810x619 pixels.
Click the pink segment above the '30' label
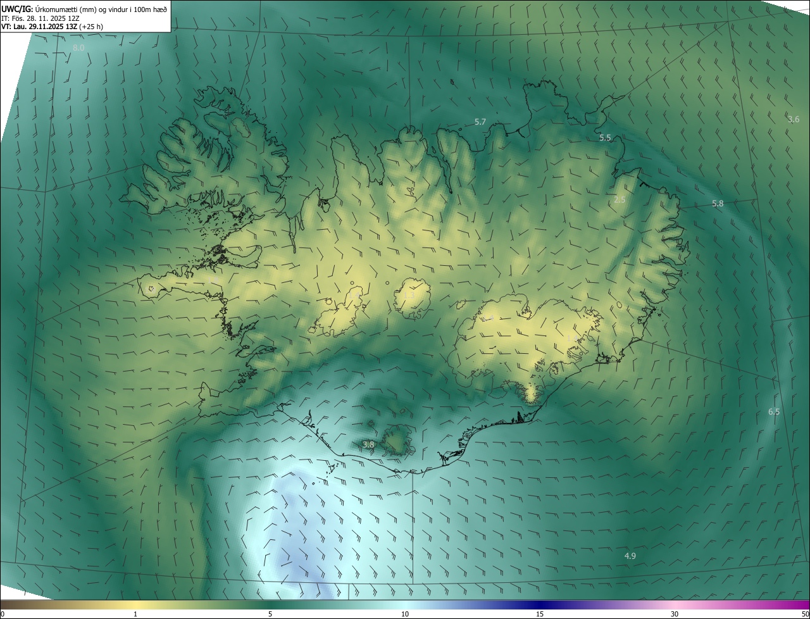tap(675, 604)
